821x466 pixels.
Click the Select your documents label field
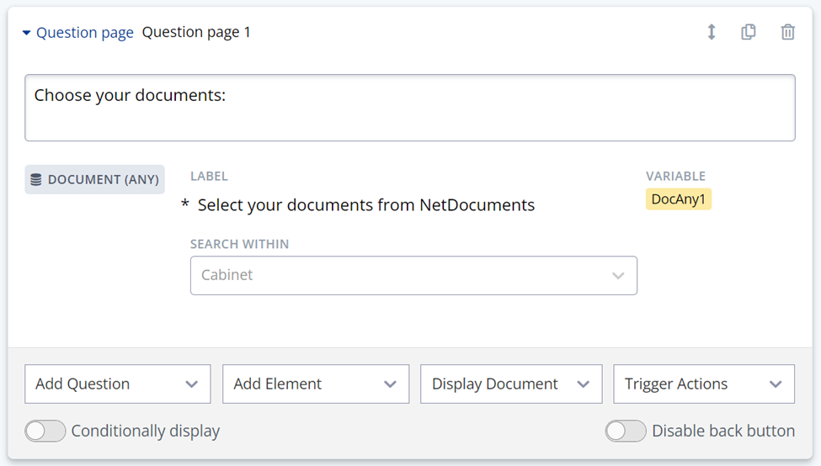(366, 205)
